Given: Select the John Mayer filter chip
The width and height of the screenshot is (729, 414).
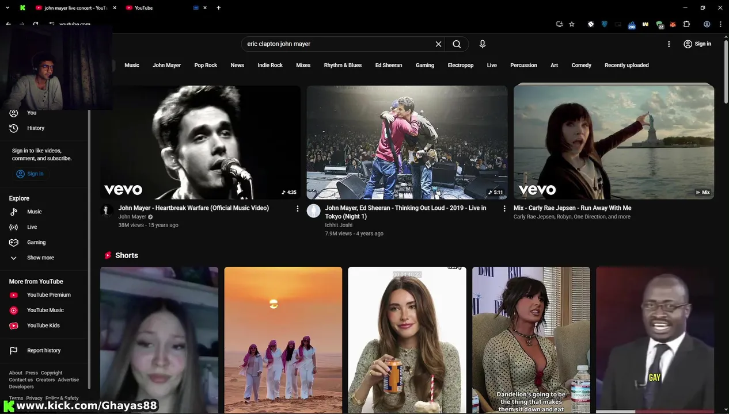Looking at the screenshot, I should (x=167, y=66).
